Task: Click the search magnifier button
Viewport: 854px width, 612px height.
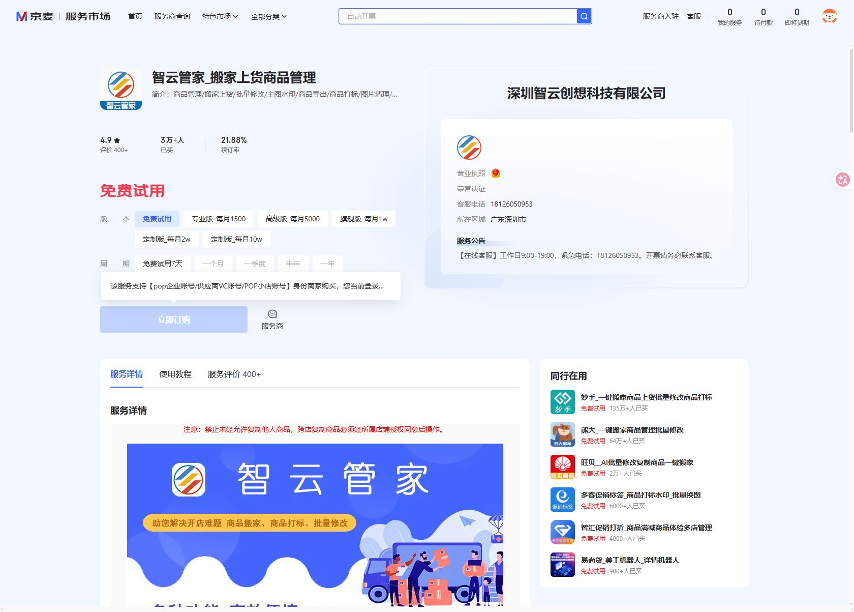Action: pyautogui.click(x=584, y=16)
